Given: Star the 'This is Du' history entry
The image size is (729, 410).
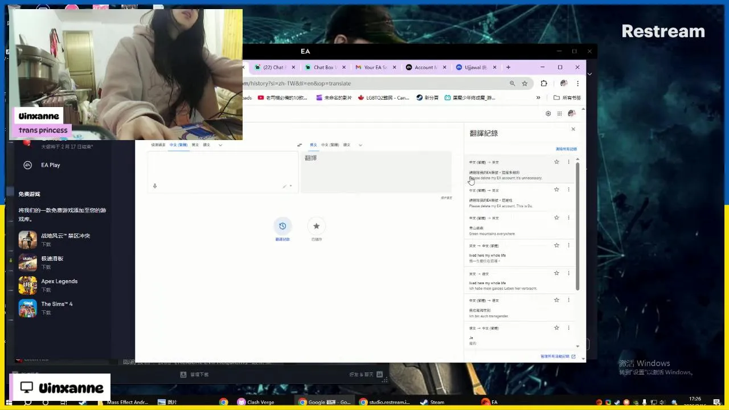Looking at the screenshot, I should pyautogui.click(x=556, y=190).
